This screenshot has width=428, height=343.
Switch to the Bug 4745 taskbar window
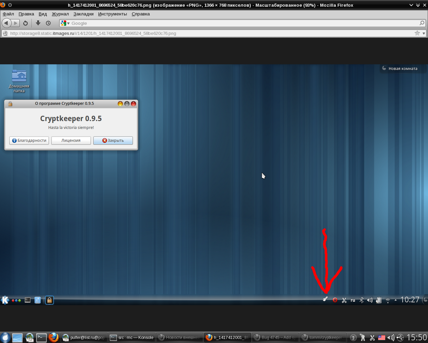276,338
